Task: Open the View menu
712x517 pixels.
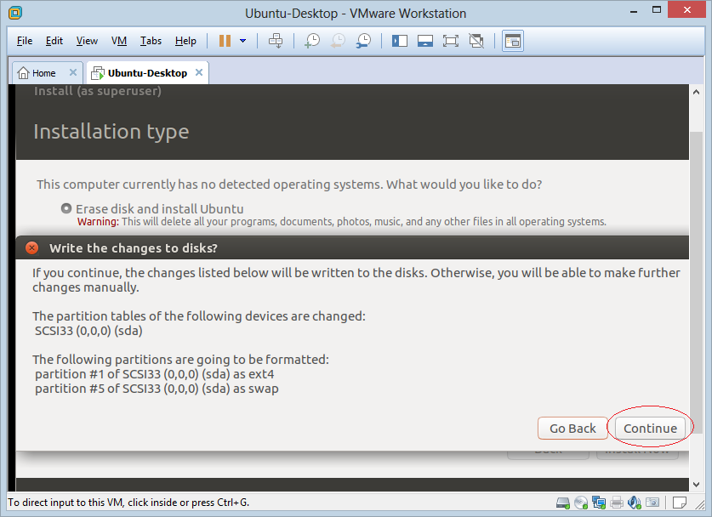Action: click(x=87, y=41)
